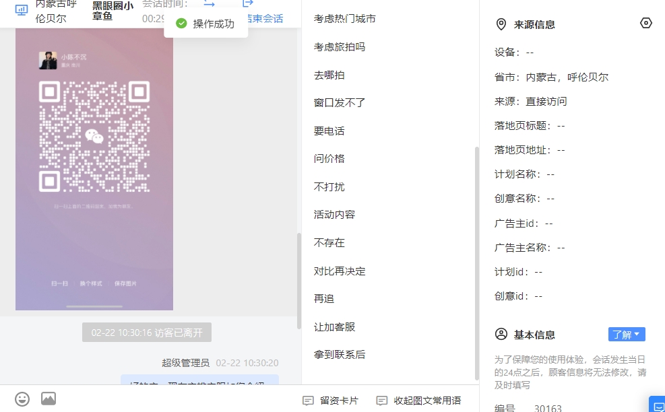Click the 创意名称 row
The width and height of the screenshot is (665, 412).
tap(525, 198)
